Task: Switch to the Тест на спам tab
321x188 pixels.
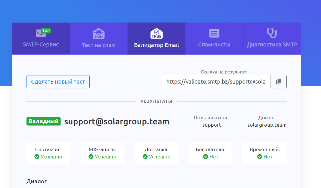Action: 99,45
